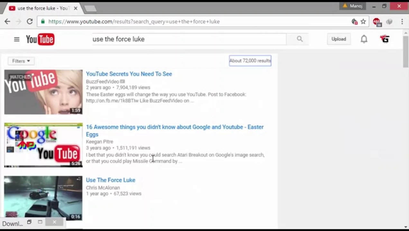
Task: Click the grey extension icon beside Adblock
Action: 389,21
